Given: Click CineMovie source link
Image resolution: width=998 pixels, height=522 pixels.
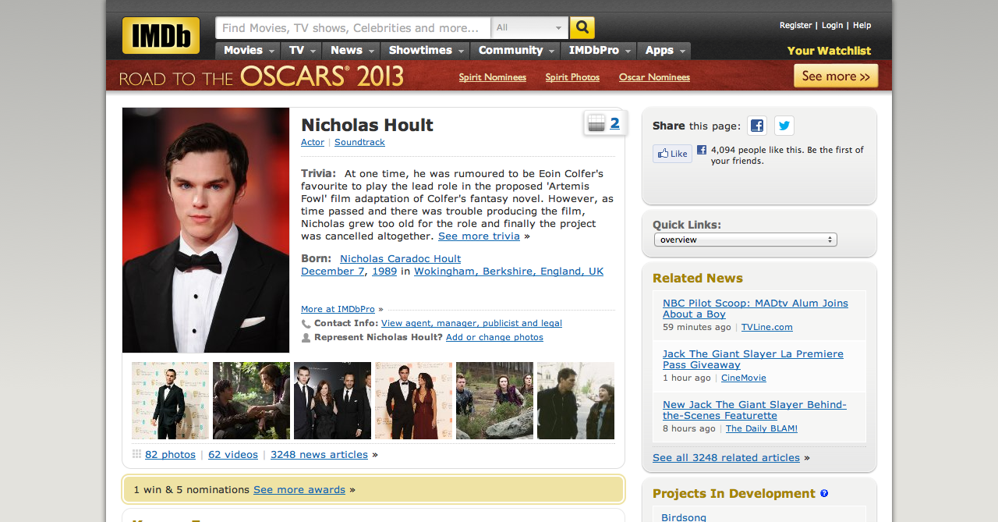Looking at the screenshot, I should pyautogui.click(x=744, y=378).
